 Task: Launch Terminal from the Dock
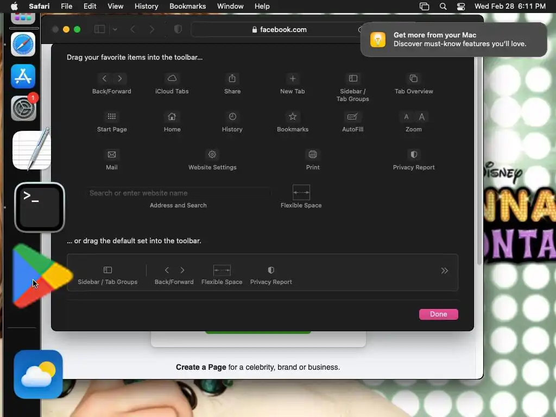click(39, 207)
